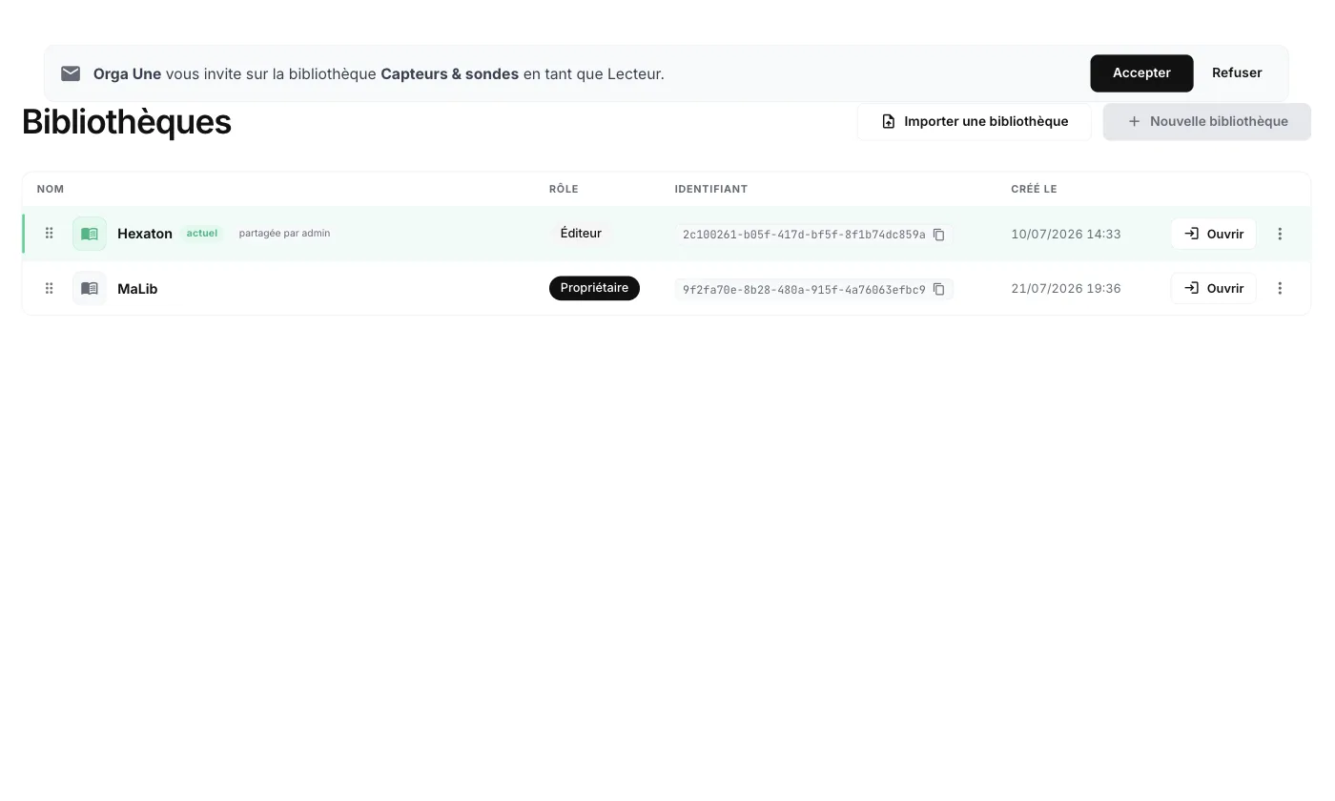This screenshot has height=801, width=1335.
Task: Grab the MaLib row drag handle
Action: pos(49,288)
